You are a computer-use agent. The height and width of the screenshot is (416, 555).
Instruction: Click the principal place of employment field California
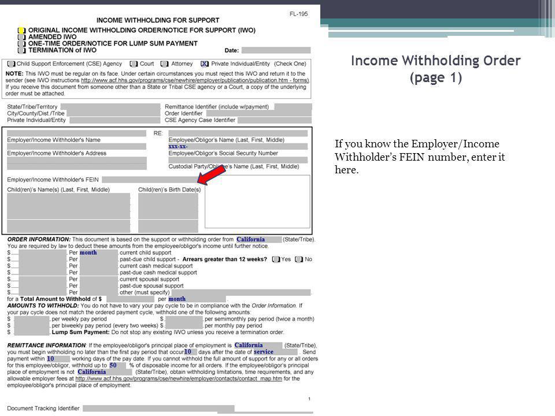pyautogui.click(x=258, y=346)
